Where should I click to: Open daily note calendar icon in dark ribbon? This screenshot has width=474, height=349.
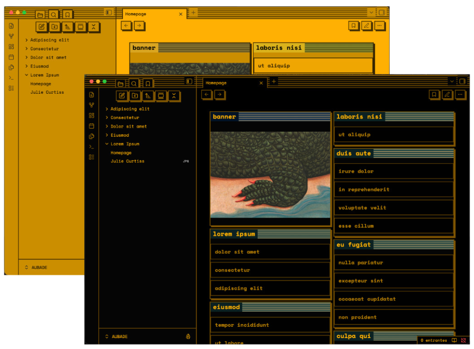click(92, 126)
